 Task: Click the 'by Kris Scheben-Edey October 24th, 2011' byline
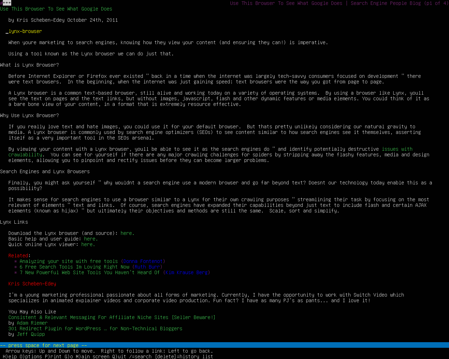[63, 20]
